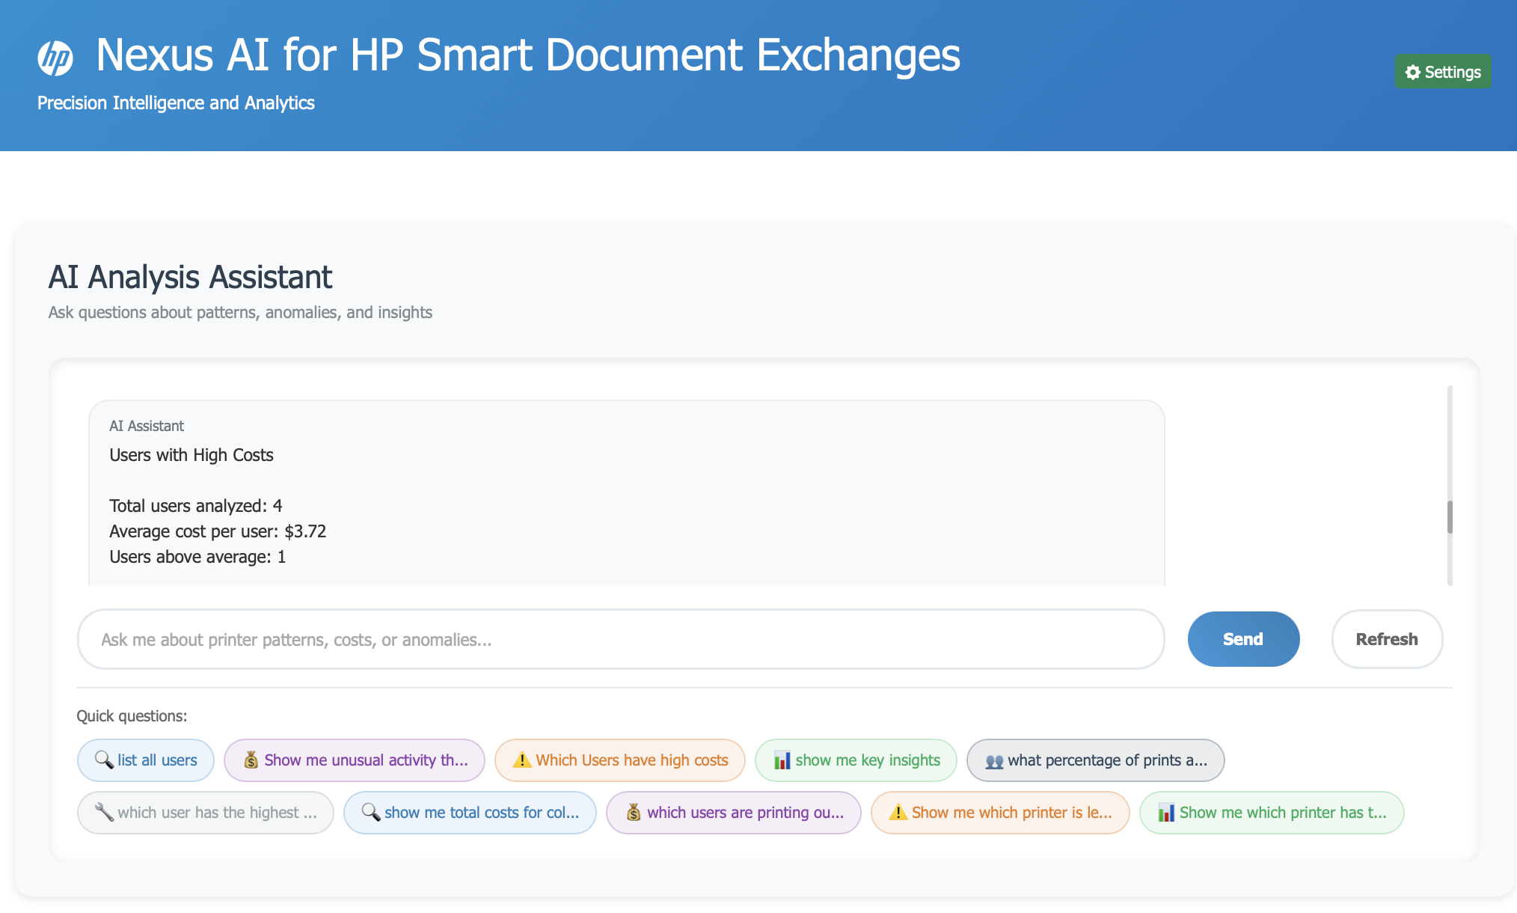
Task: Choose 'list all users' quick question
Action: 146,760
